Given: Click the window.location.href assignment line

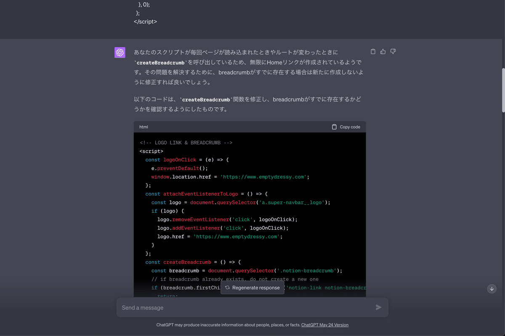Looking at the screenshot, I should [x=230, y=177].
